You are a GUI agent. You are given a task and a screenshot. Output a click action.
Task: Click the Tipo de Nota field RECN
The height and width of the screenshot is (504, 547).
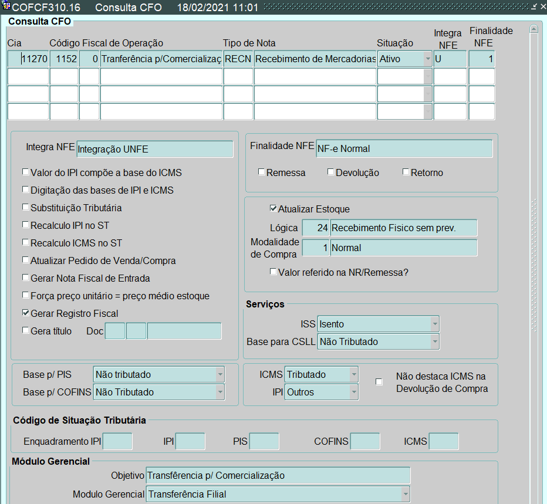pyautogui.click(x=238, y=59)
